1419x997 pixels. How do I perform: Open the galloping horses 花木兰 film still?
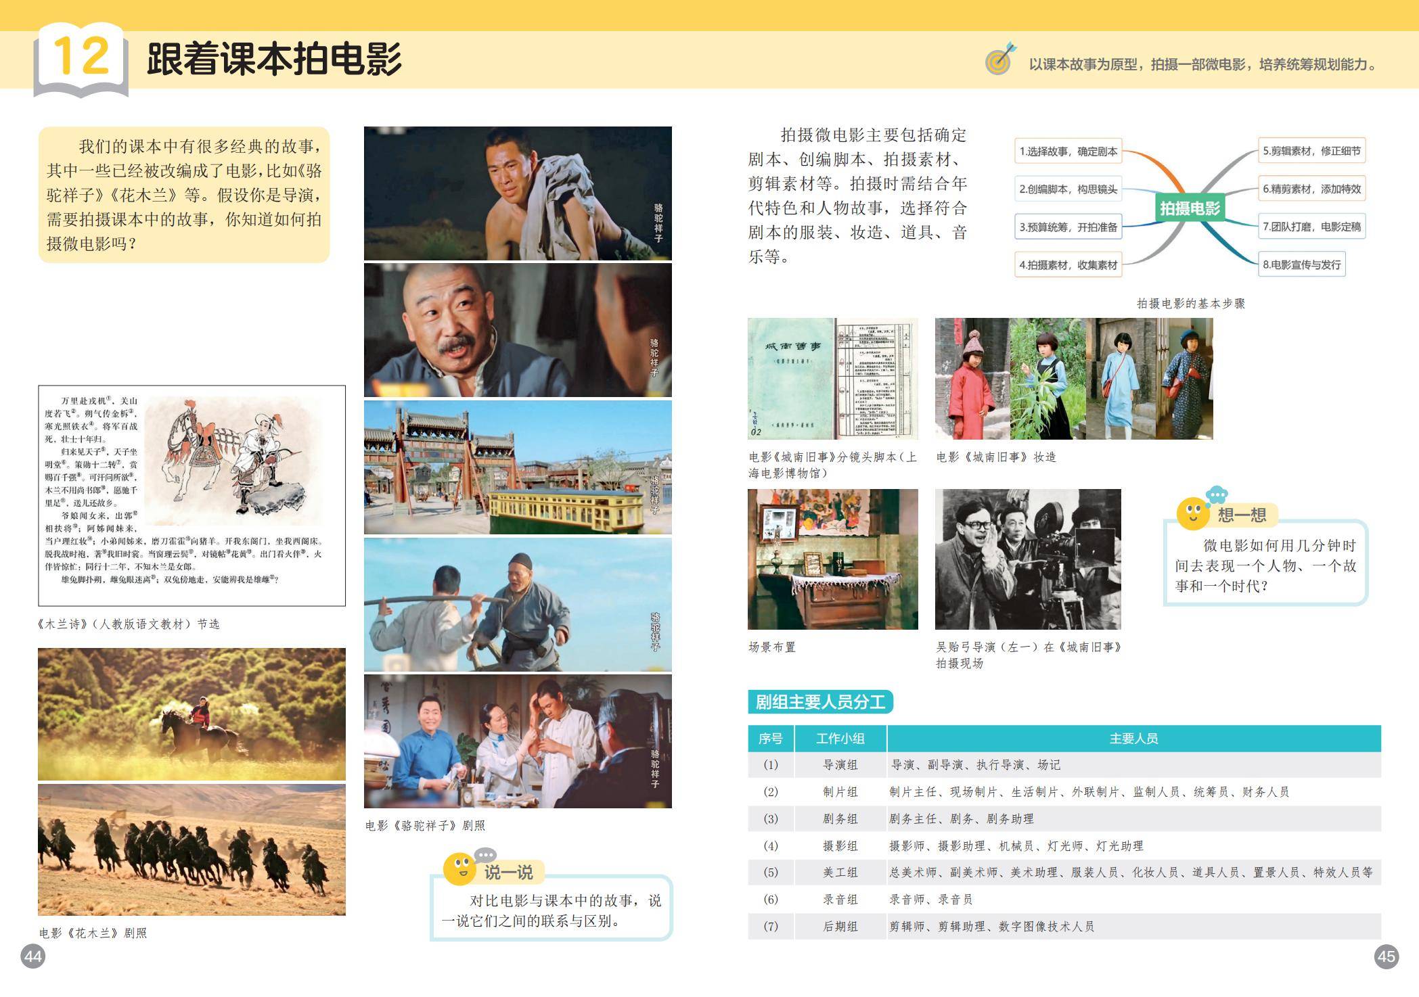tap(192, 850)
